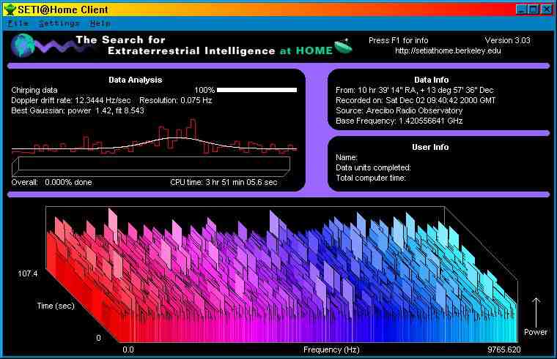Screen dimensions: 557x359
Task: Click the 'Chirping data' status text
Action: (x=34, y=91)
